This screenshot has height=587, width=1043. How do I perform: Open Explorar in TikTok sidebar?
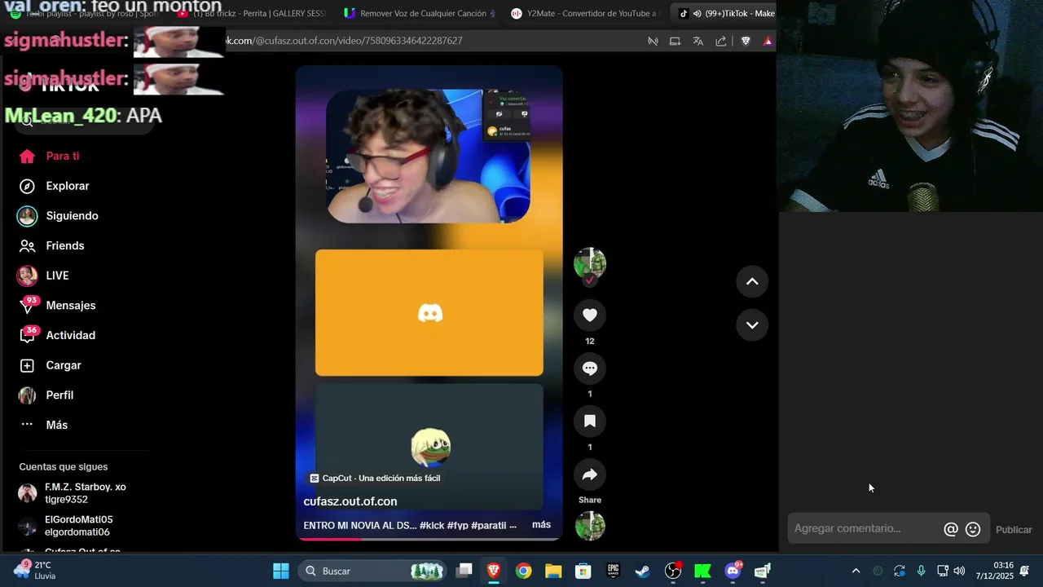[55, 186]
